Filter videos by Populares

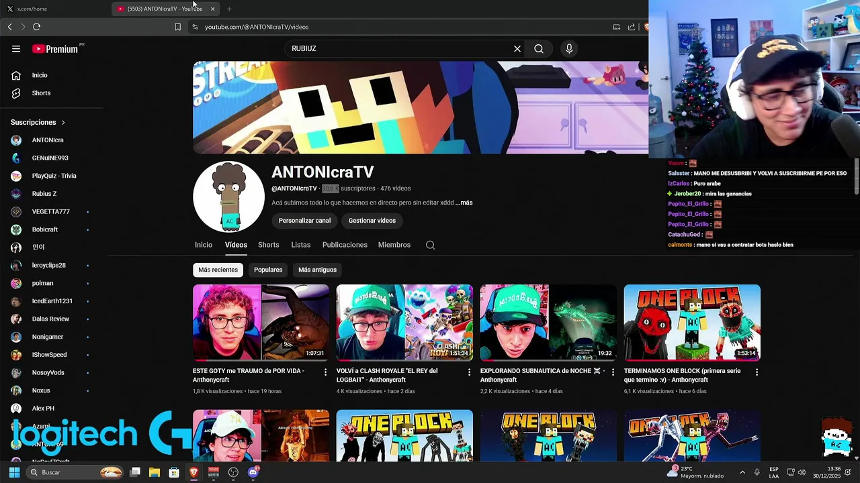pos(268,270)
